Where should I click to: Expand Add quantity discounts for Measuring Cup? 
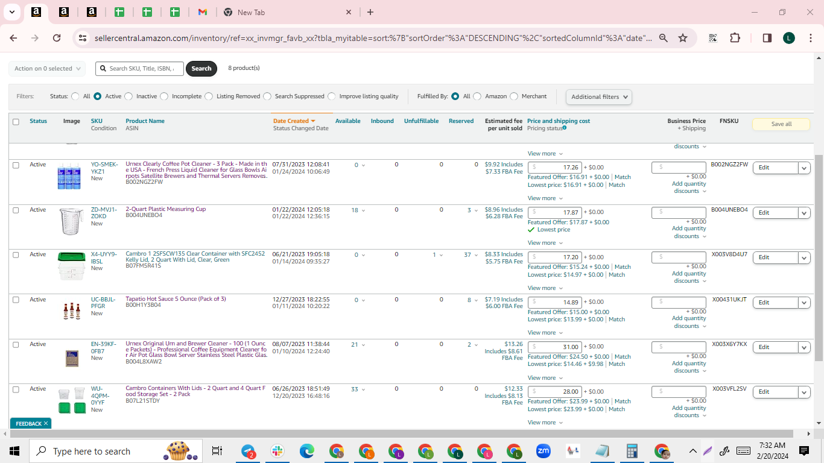[x=689, y=232]
